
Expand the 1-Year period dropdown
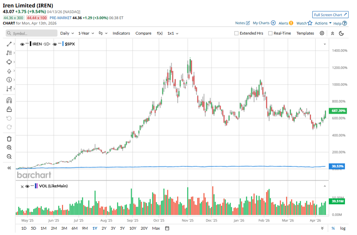tap(86, 33)
